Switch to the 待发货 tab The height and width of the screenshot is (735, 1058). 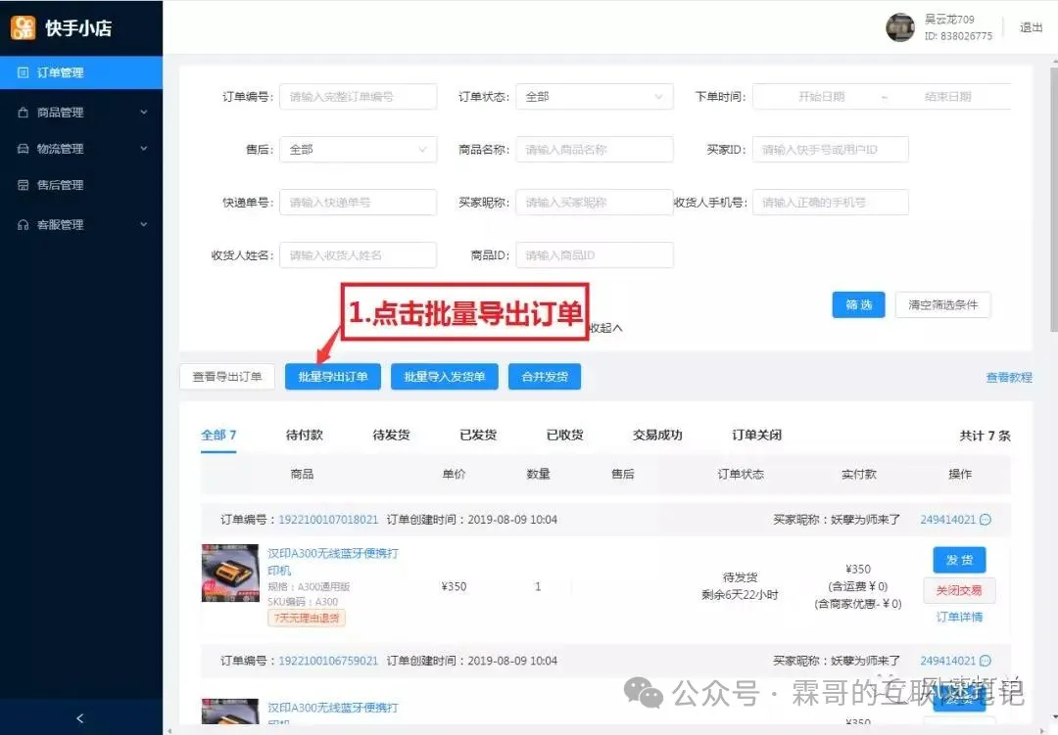[391, 436]
